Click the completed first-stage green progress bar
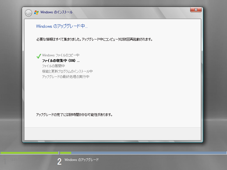The height and width of the screenshot is (170, 227). click(x=30, y=153)
